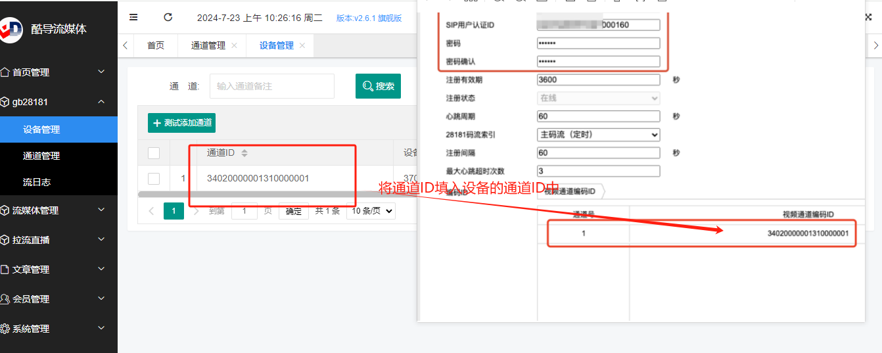Sort by 通道ID column arrows
Image resolution: width=882 pixels, height=353 pixels.
[x=244, y=153]
